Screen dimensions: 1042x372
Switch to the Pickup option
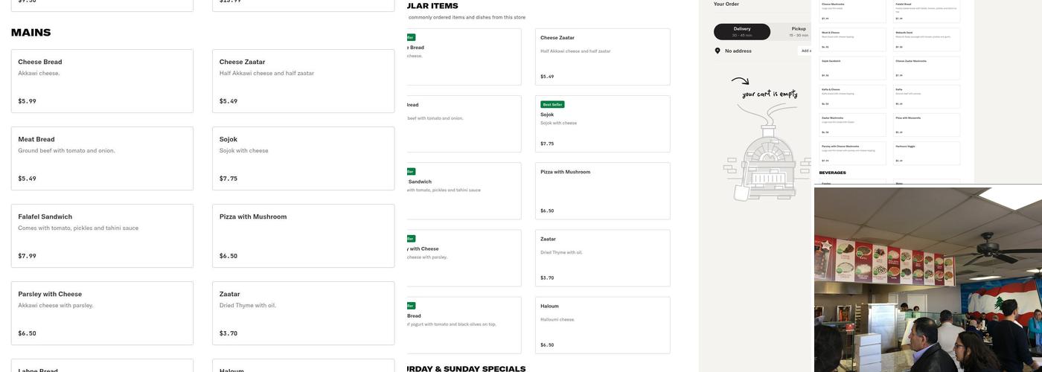tap(798, 31)
